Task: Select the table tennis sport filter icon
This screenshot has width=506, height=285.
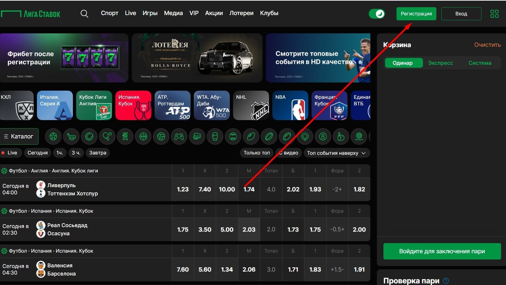Action: pos(107,136)
